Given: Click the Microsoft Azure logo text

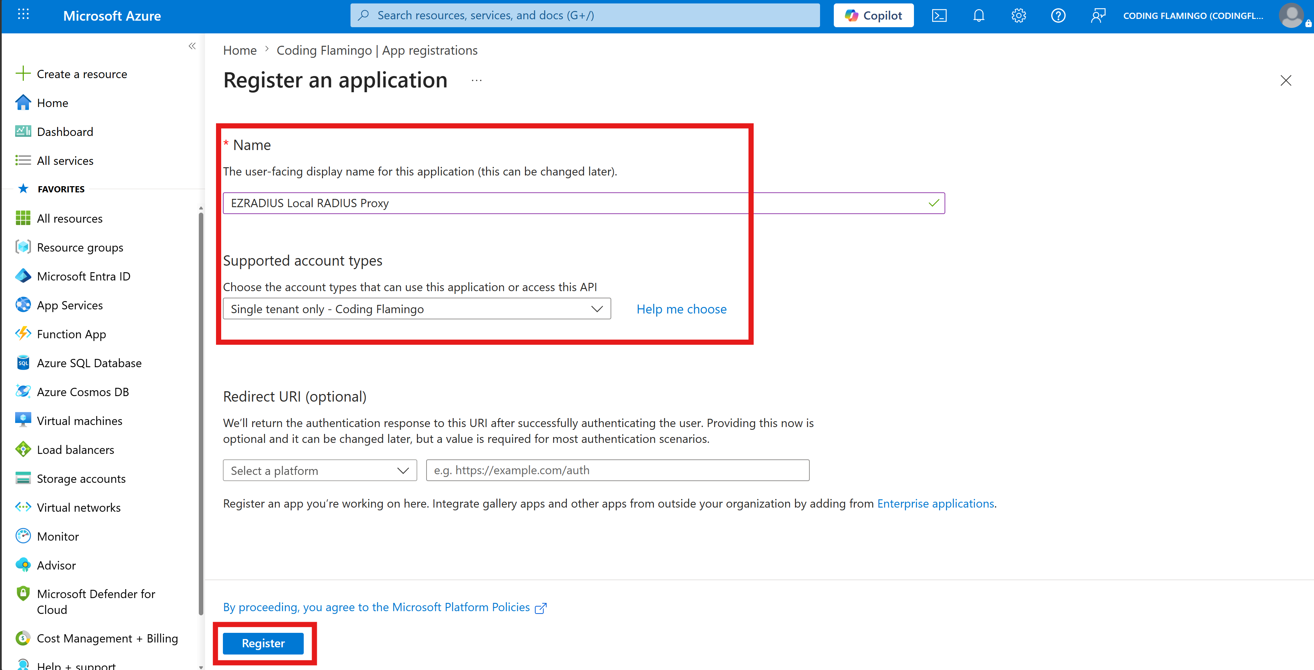Looking at the screenshot, I should (112, 16).
